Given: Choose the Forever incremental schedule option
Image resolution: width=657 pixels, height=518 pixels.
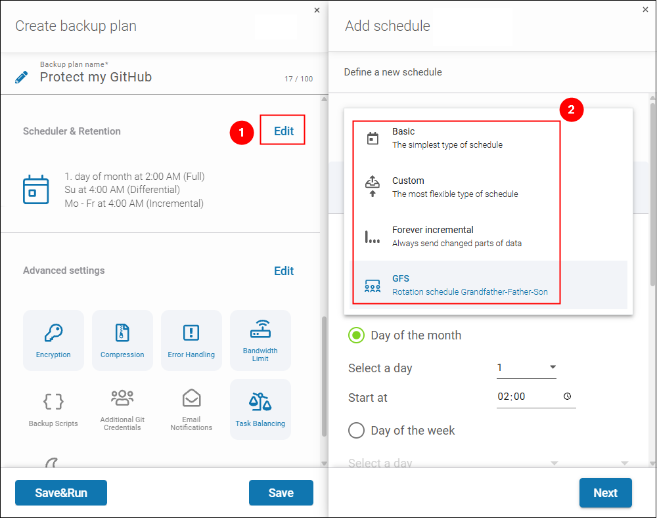Looking at the screenshot, I should (x=488, y=236).
